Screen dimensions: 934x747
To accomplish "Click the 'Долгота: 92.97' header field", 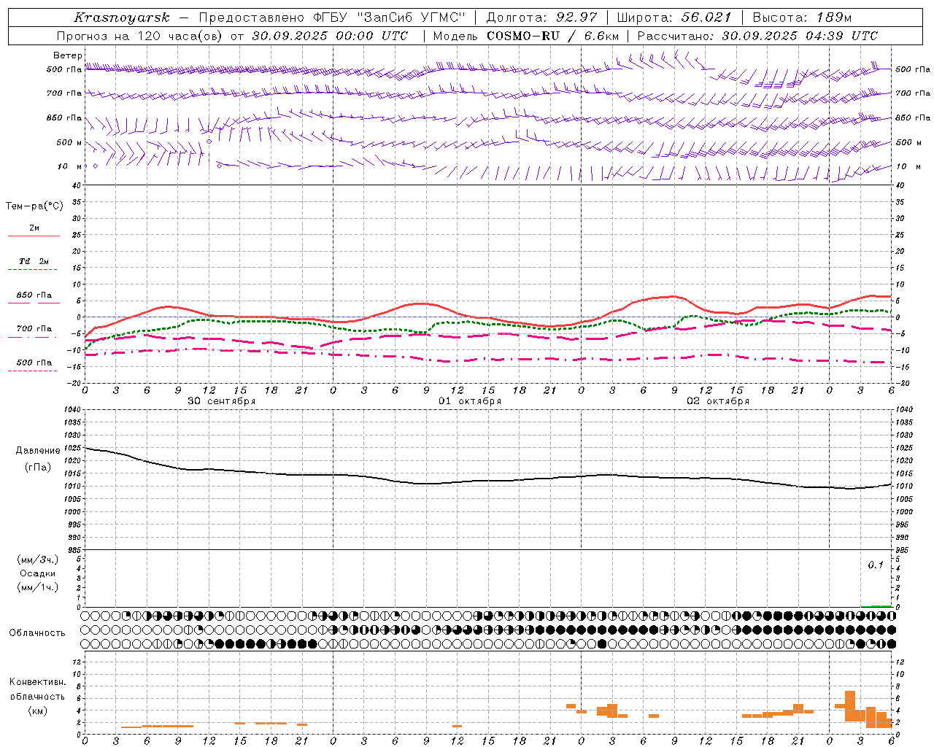I will click(541, 18).
